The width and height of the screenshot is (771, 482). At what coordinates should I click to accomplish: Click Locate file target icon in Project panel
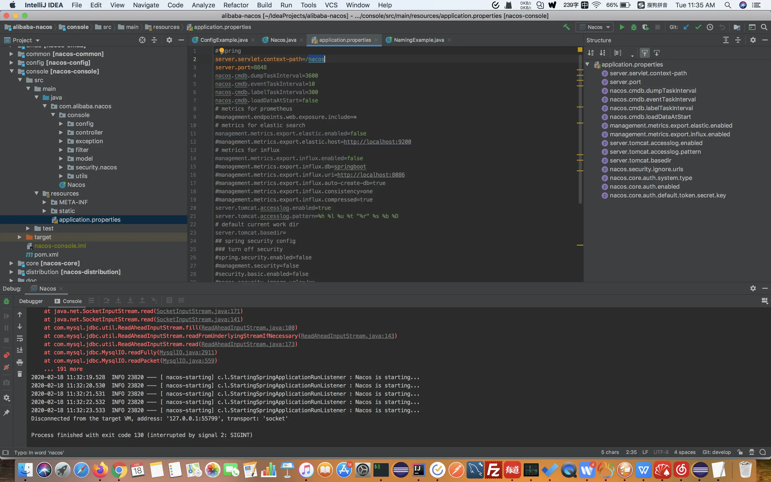142,40
